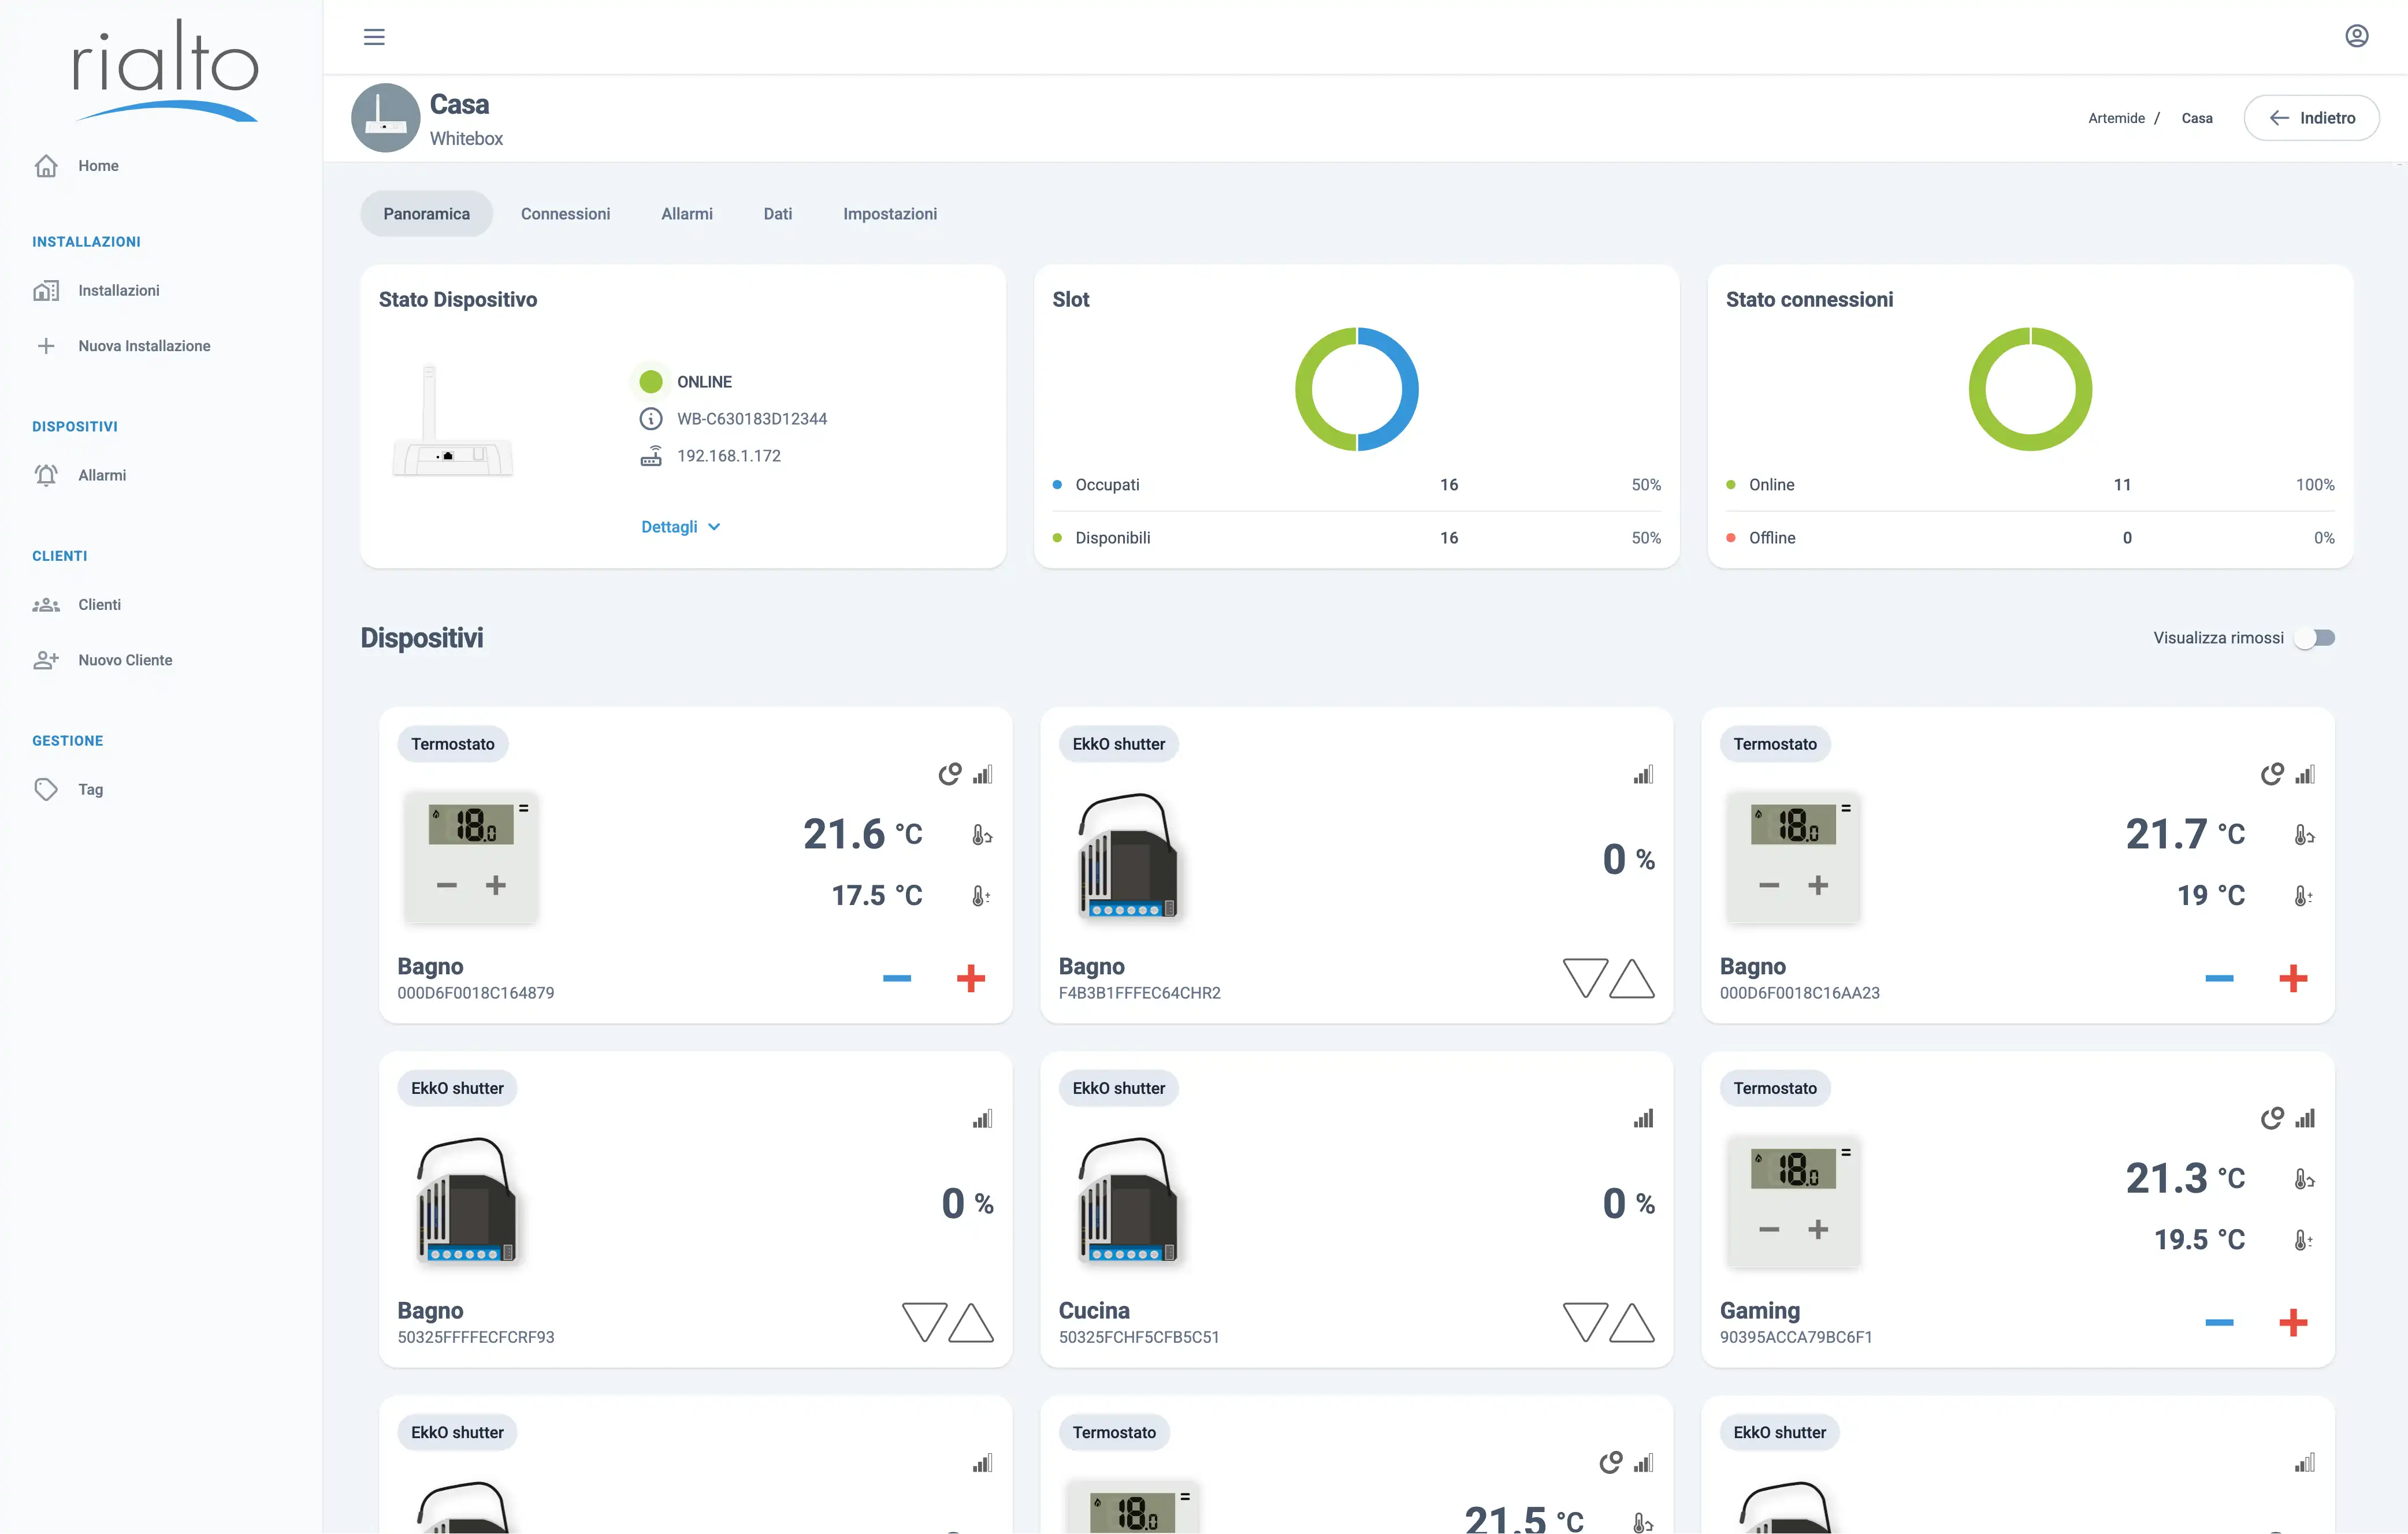Raise shutter Bagno F4B3B1FFFEC64CHR2
This screenshot has width=2408, height=1534.
[1631, 978]
